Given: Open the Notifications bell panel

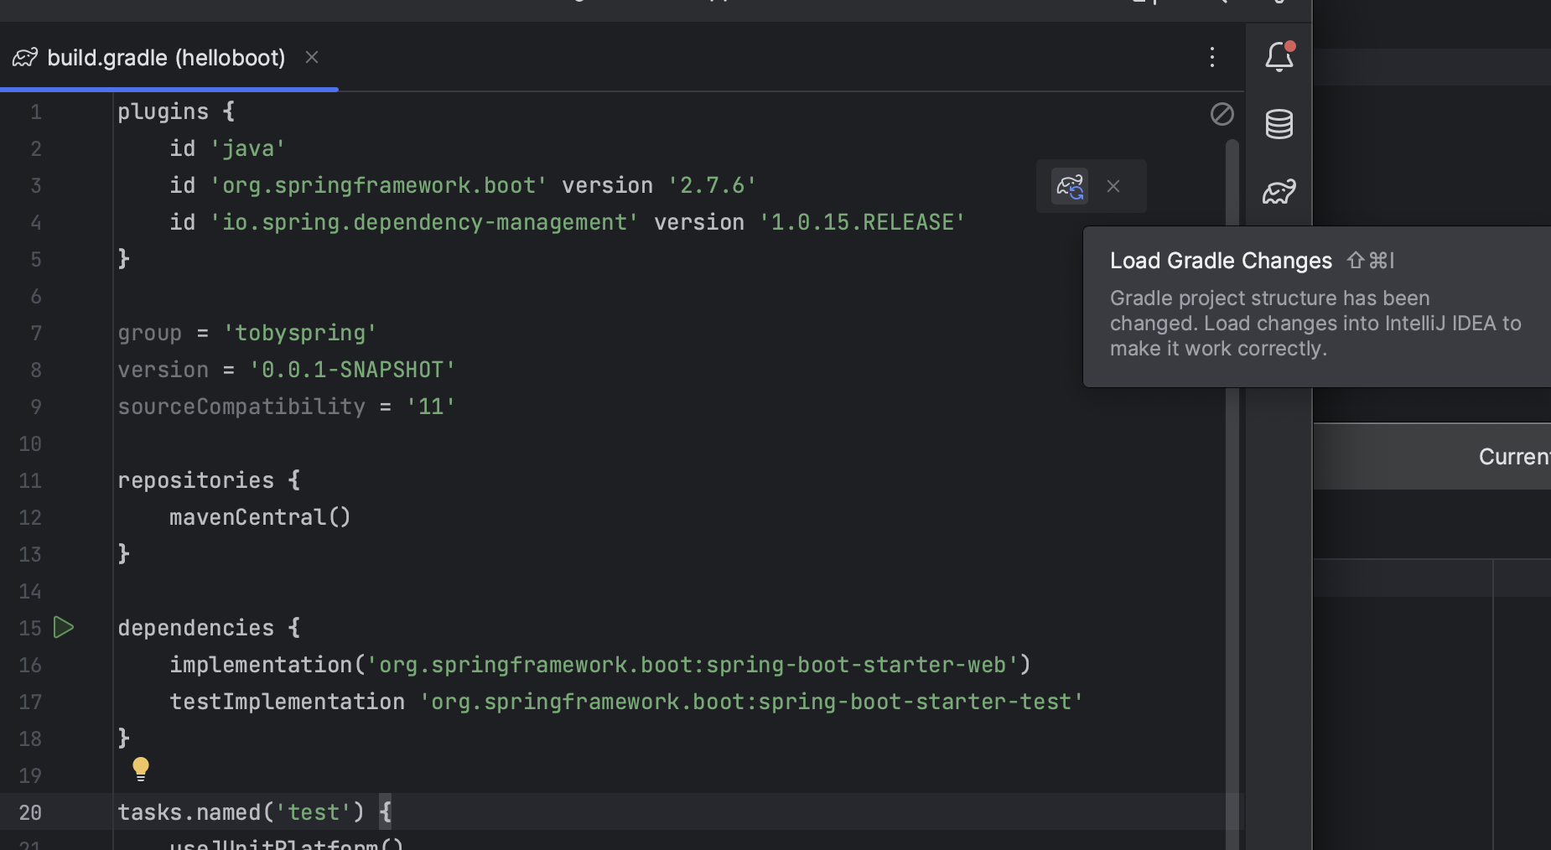Looking at the screenshot, I should [1279, 56].
